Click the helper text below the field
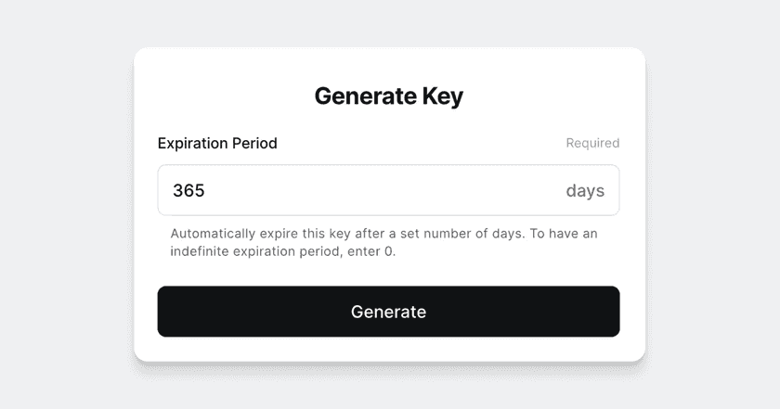This screenshot has height=409, width=780. point(383,242)
